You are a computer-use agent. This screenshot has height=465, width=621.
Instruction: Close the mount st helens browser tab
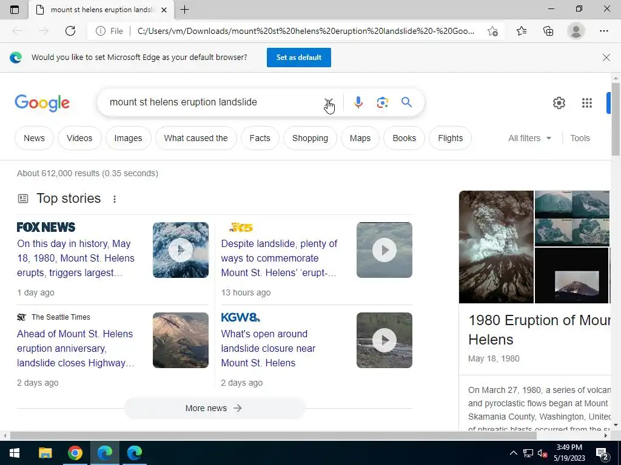coord(164,10)
